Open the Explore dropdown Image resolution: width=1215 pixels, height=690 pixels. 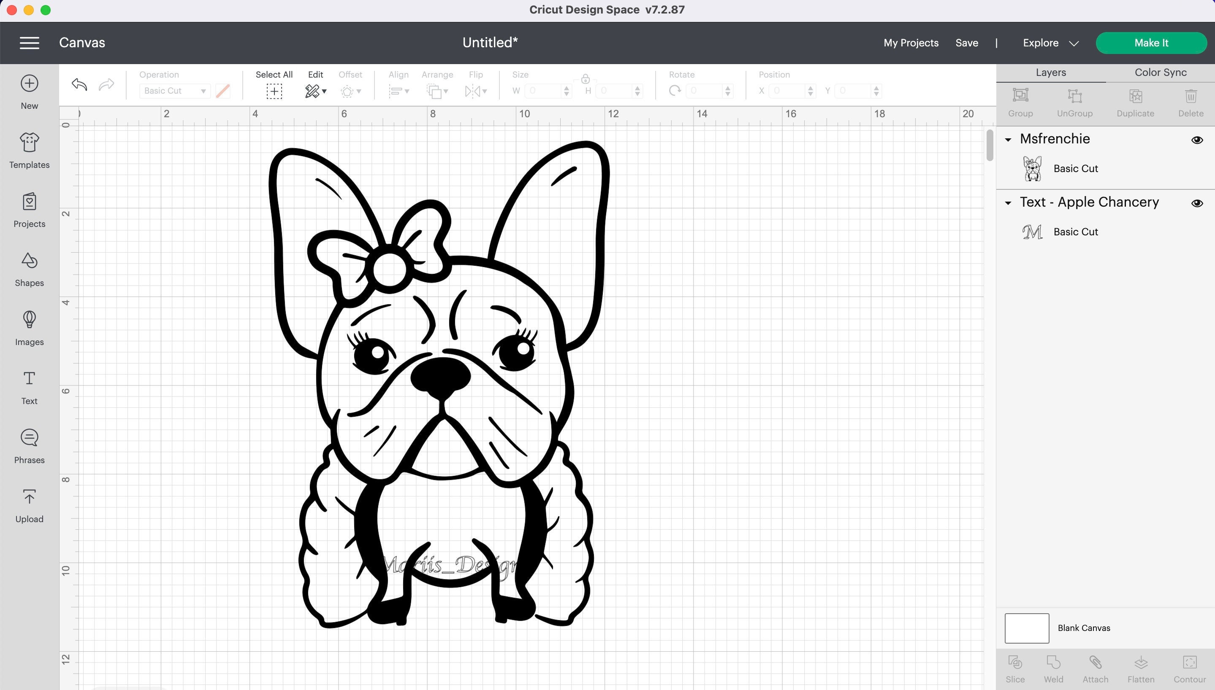click(1050, 43)
